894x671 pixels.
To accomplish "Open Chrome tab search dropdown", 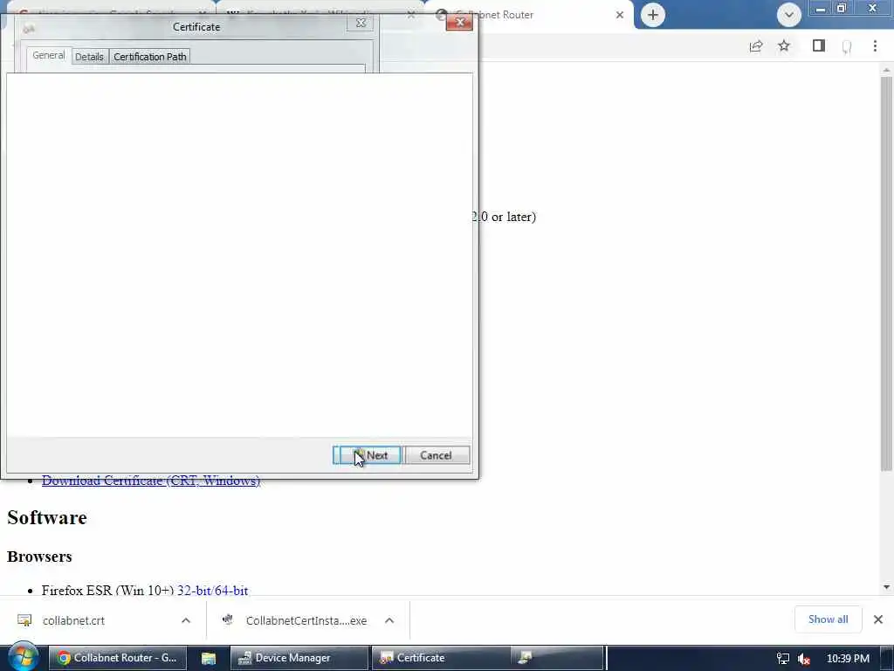I will coord(789,14).
